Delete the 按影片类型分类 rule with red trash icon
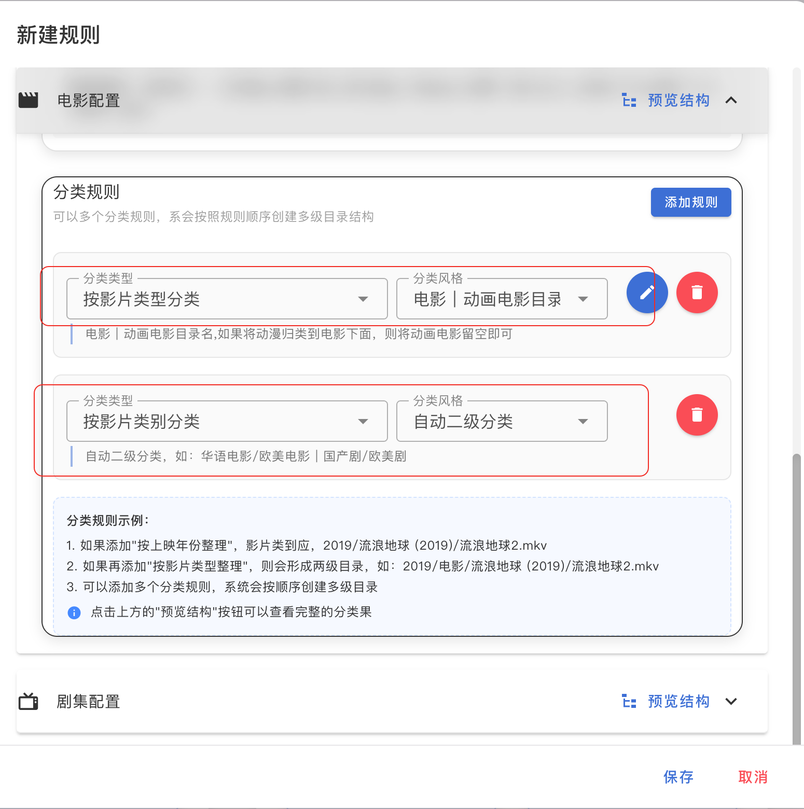Image resolution: width=804 pixels, height=809 pixels. point(697,292)
